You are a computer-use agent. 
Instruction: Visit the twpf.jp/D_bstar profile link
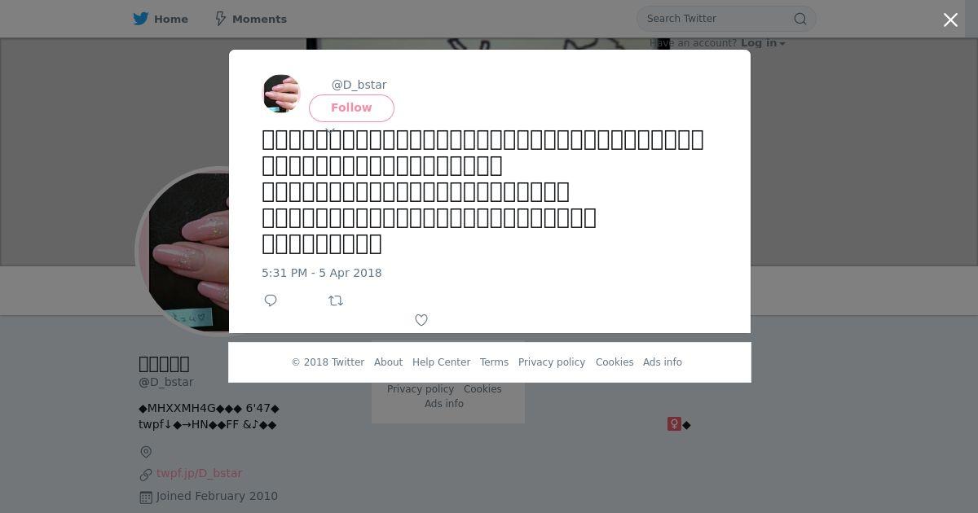tap(199, 473)
